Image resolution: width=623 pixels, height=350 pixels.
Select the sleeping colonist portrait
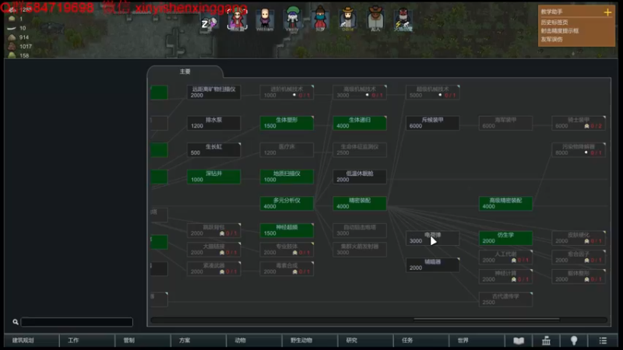point(209,23)
